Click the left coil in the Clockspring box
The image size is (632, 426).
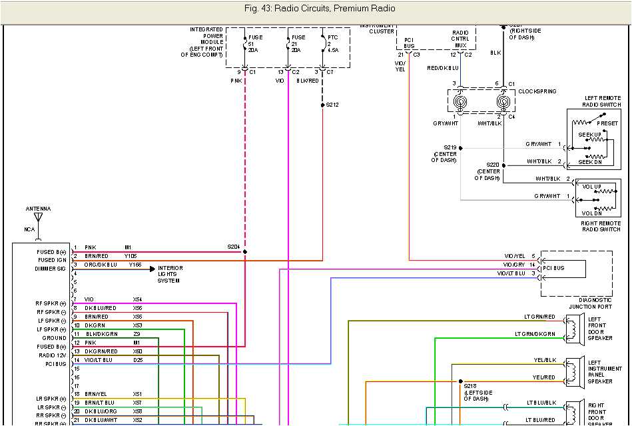pyautogui.click(x=461, y=100)
